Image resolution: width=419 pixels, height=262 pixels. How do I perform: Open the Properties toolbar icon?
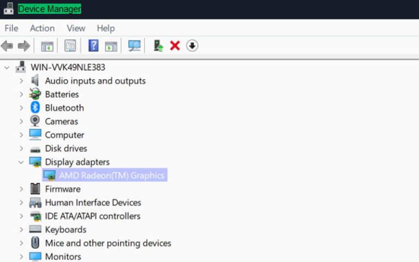[x=70, y=46]
